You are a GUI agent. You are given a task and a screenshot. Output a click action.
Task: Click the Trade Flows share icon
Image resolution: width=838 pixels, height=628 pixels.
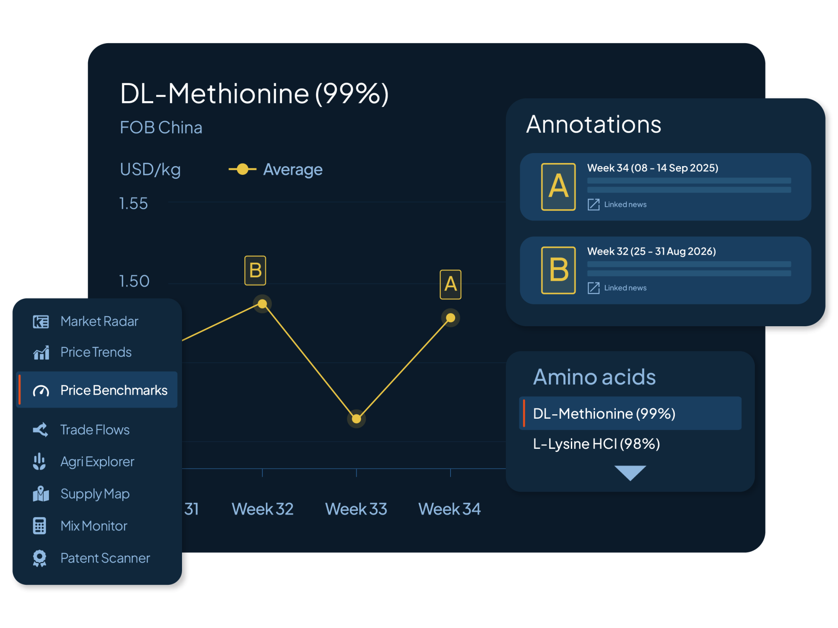pyautogui.click(x=41, y=430)
